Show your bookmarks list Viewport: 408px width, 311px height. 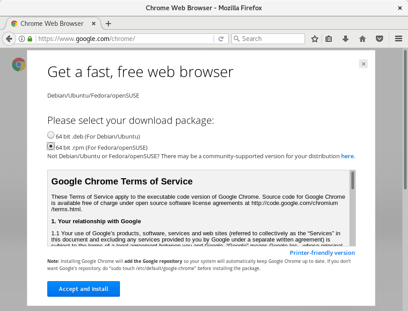pos(329,39)
